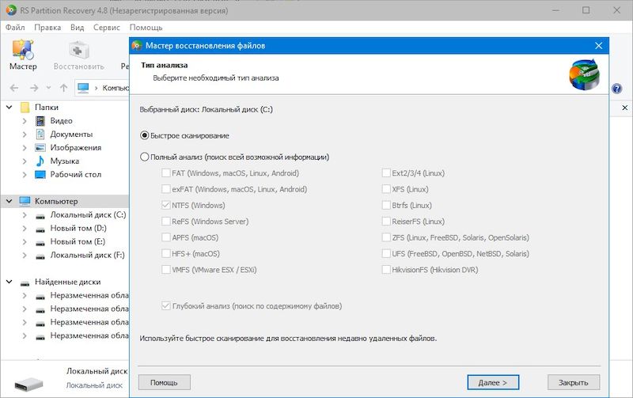The height and width of the screenshot is (398, 633).
Task: Select the Музыка folder icon
Action: point(40,161)
